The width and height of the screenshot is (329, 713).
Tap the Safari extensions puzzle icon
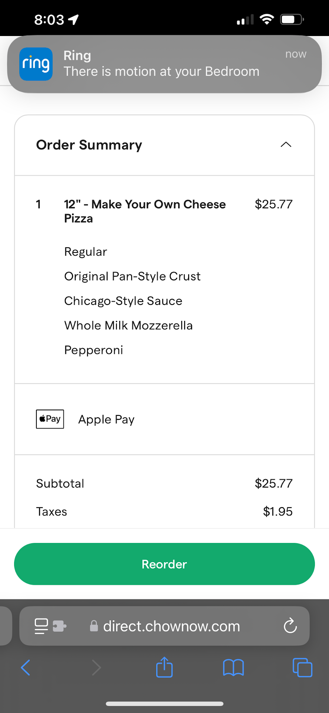[59, 626]
